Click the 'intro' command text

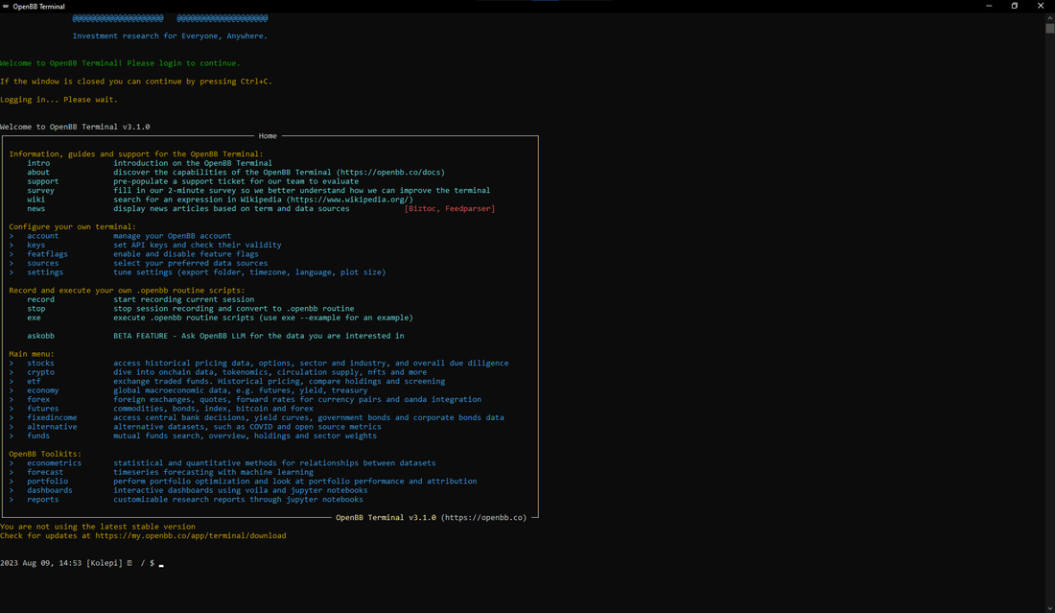pos(38,163)
